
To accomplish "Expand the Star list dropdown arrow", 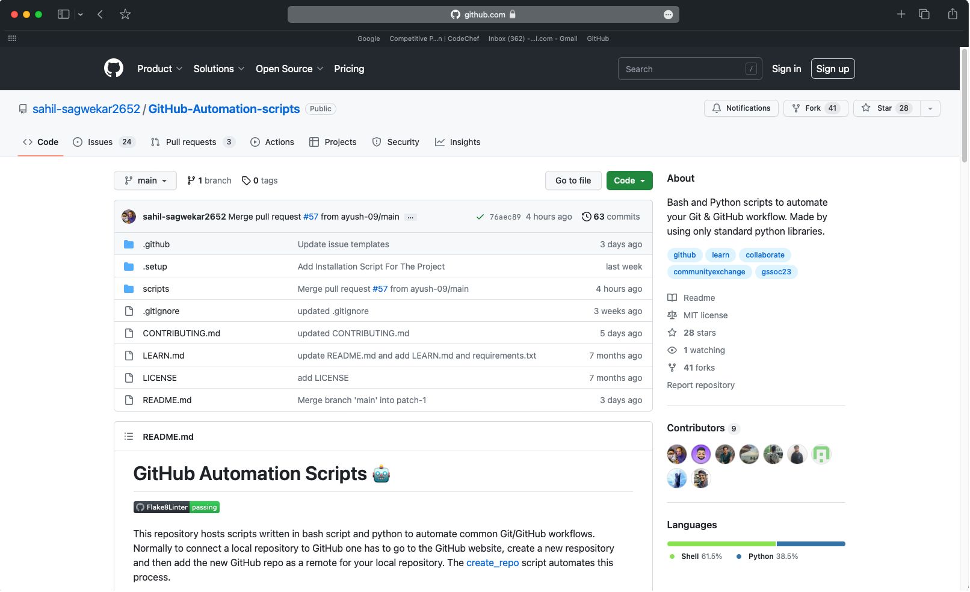I will click(x=930, y=108).
